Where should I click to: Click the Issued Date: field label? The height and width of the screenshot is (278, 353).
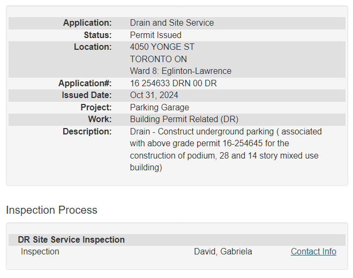point(87,95)
